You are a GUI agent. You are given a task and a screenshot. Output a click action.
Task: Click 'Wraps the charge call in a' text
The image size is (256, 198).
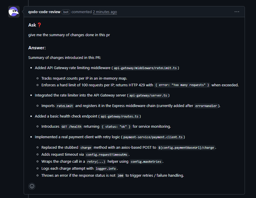63,161
